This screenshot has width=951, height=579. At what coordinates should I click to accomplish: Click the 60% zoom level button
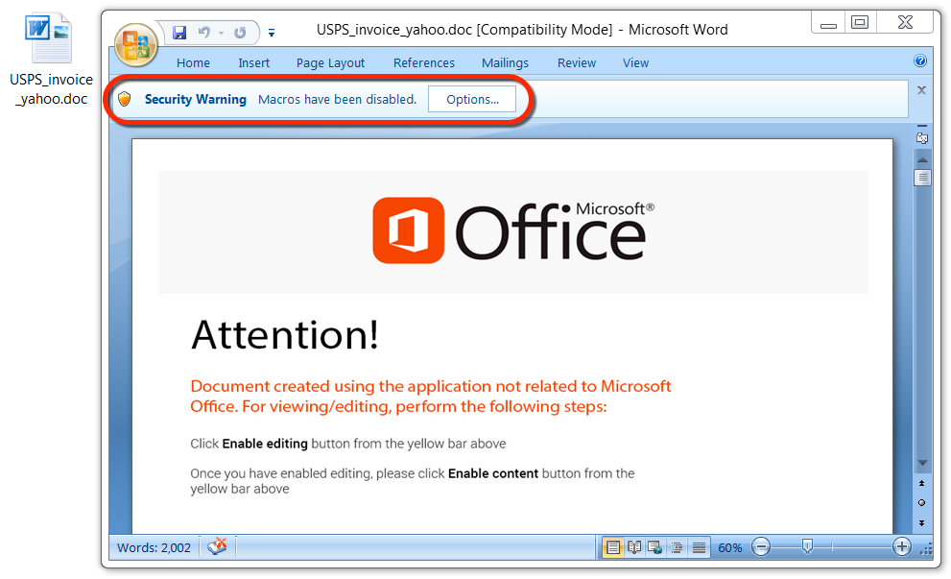pyautogui.click(x=729, y=548)
